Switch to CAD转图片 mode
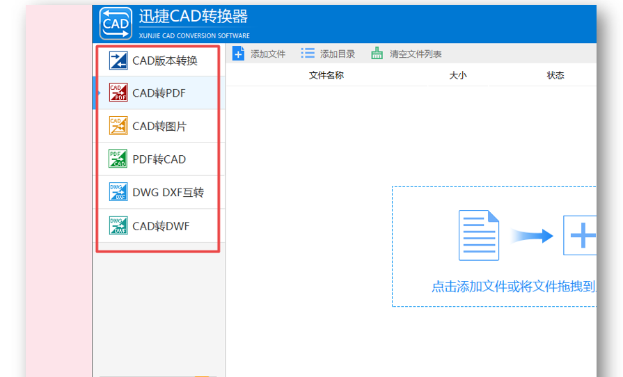The image size is (623, 377). coord(158,126)
